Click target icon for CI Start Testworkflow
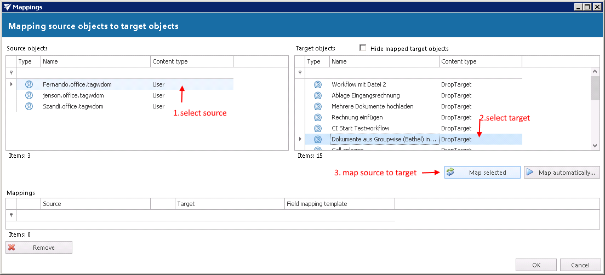 tap(317, 128)
